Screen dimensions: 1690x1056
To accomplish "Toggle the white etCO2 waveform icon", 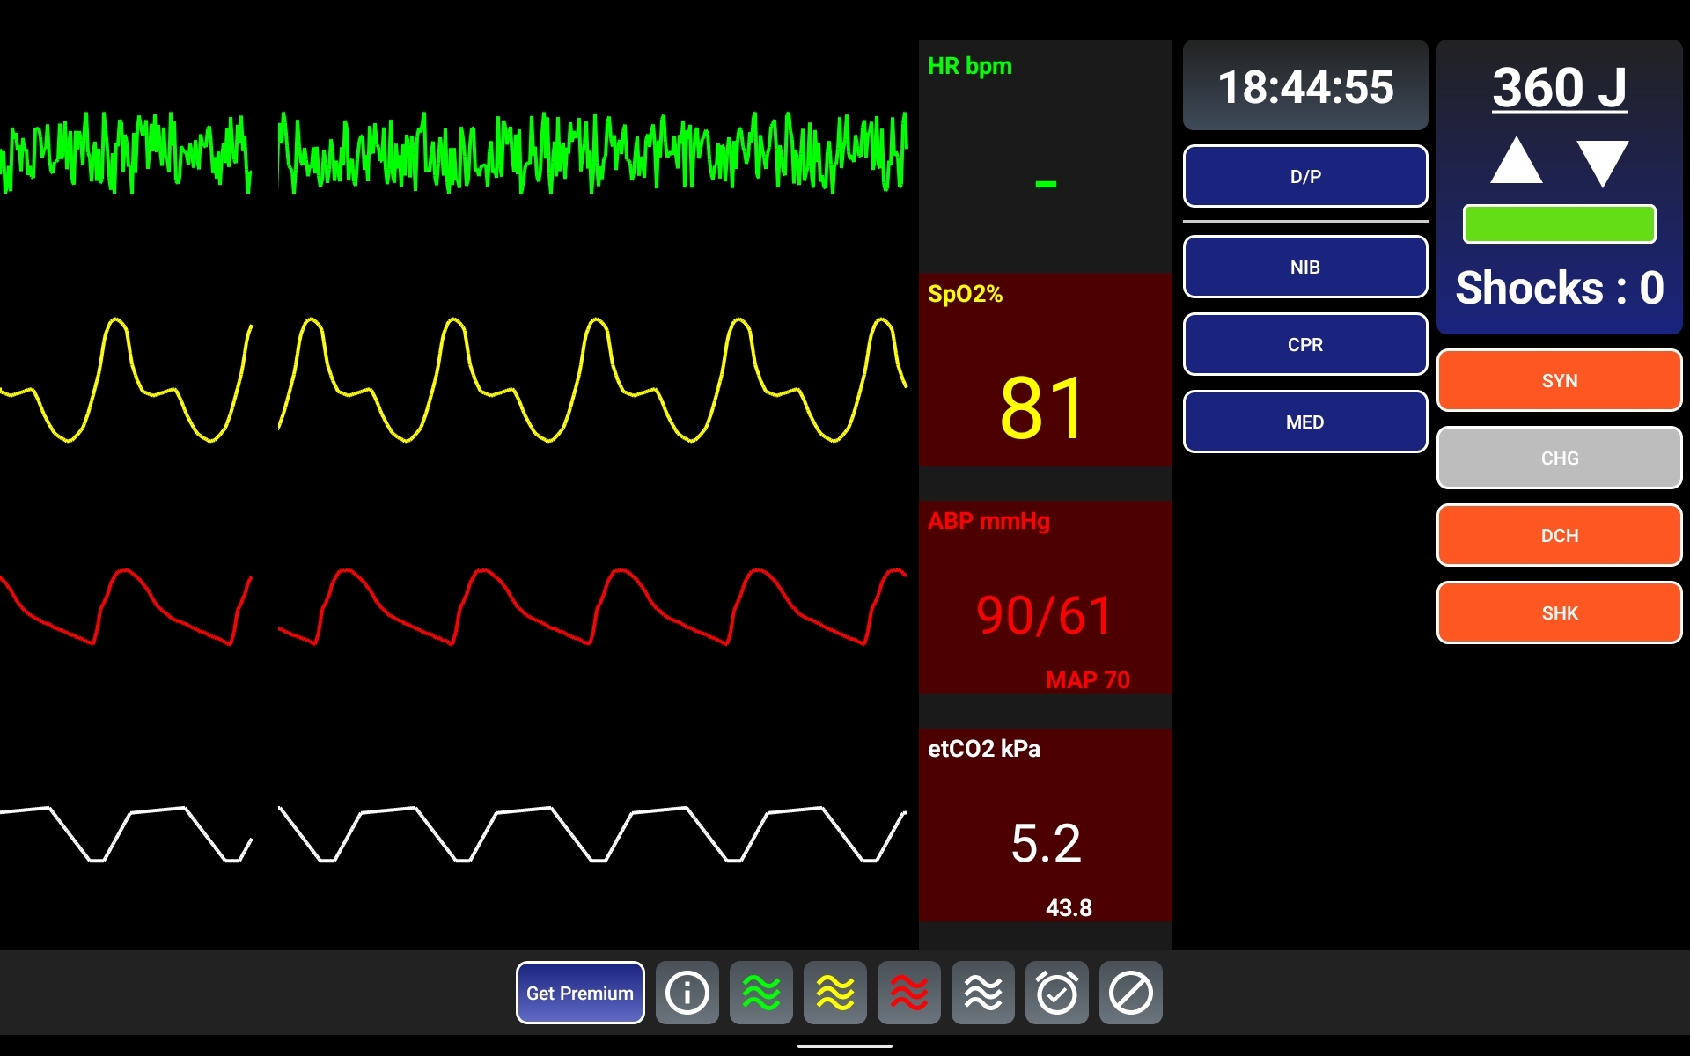I will tap(982, 993).
